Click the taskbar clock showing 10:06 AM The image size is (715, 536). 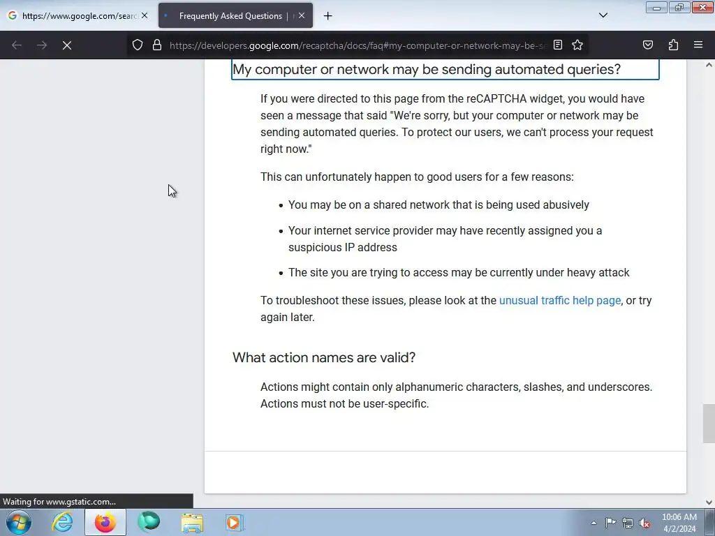pos(679,523)
